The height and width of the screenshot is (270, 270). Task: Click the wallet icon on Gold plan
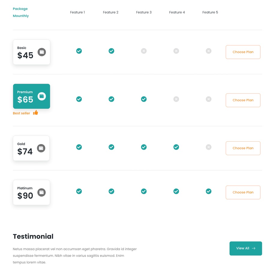(x=41, y=148)
